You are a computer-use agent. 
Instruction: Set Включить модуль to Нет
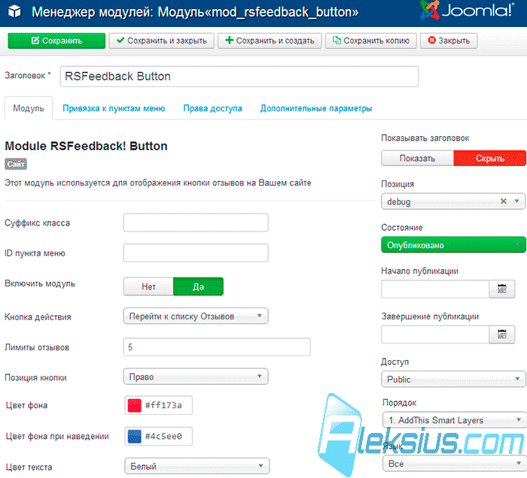coord(148,286)
